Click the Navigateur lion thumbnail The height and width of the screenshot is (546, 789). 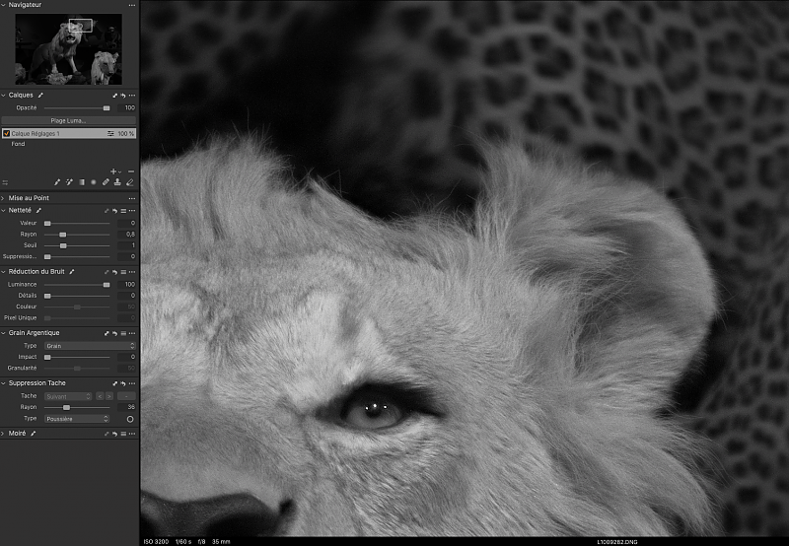click(x=68, y=50)
